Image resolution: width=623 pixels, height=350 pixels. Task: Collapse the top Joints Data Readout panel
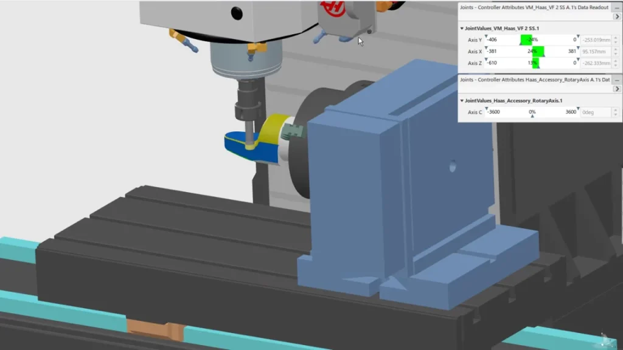[x=616, y=7]
